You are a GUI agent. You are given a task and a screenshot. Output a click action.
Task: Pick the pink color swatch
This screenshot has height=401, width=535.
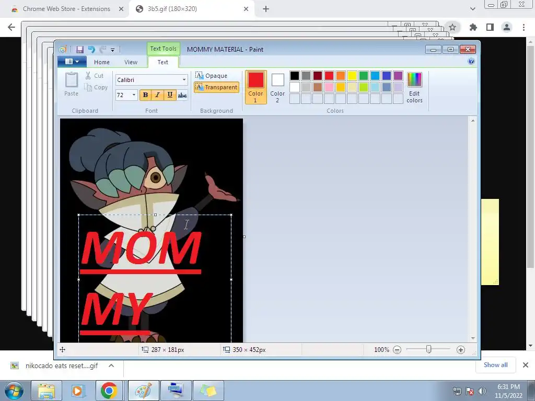tap(329, 87)
